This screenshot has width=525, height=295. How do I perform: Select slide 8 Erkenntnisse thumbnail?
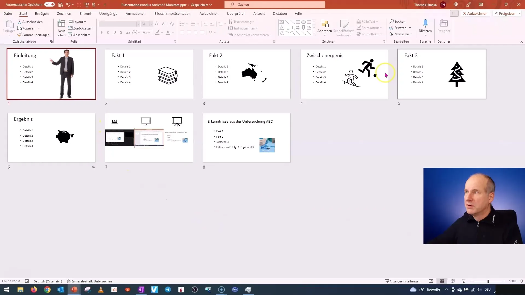point(247,138)
